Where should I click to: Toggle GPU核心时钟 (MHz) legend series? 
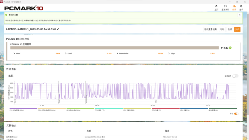(80, 110)
